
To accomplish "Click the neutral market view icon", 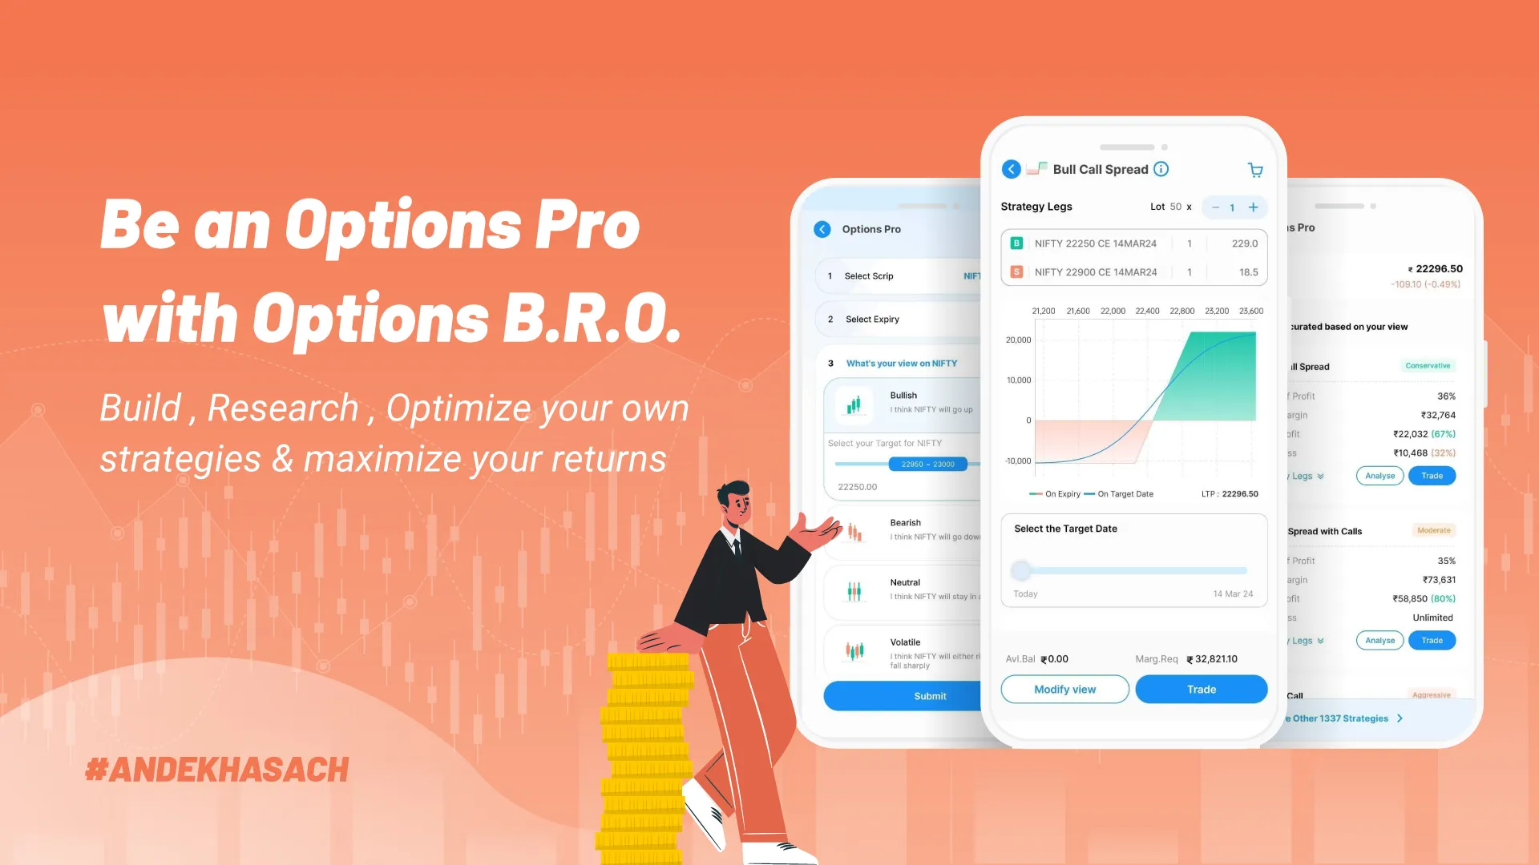I will tap(854, 589).
